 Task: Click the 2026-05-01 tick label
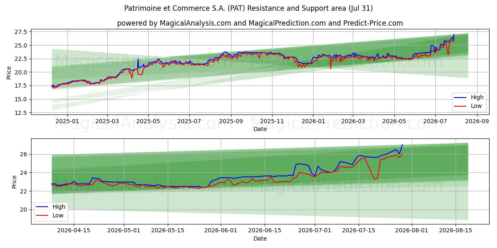click(x=124, y=231)
